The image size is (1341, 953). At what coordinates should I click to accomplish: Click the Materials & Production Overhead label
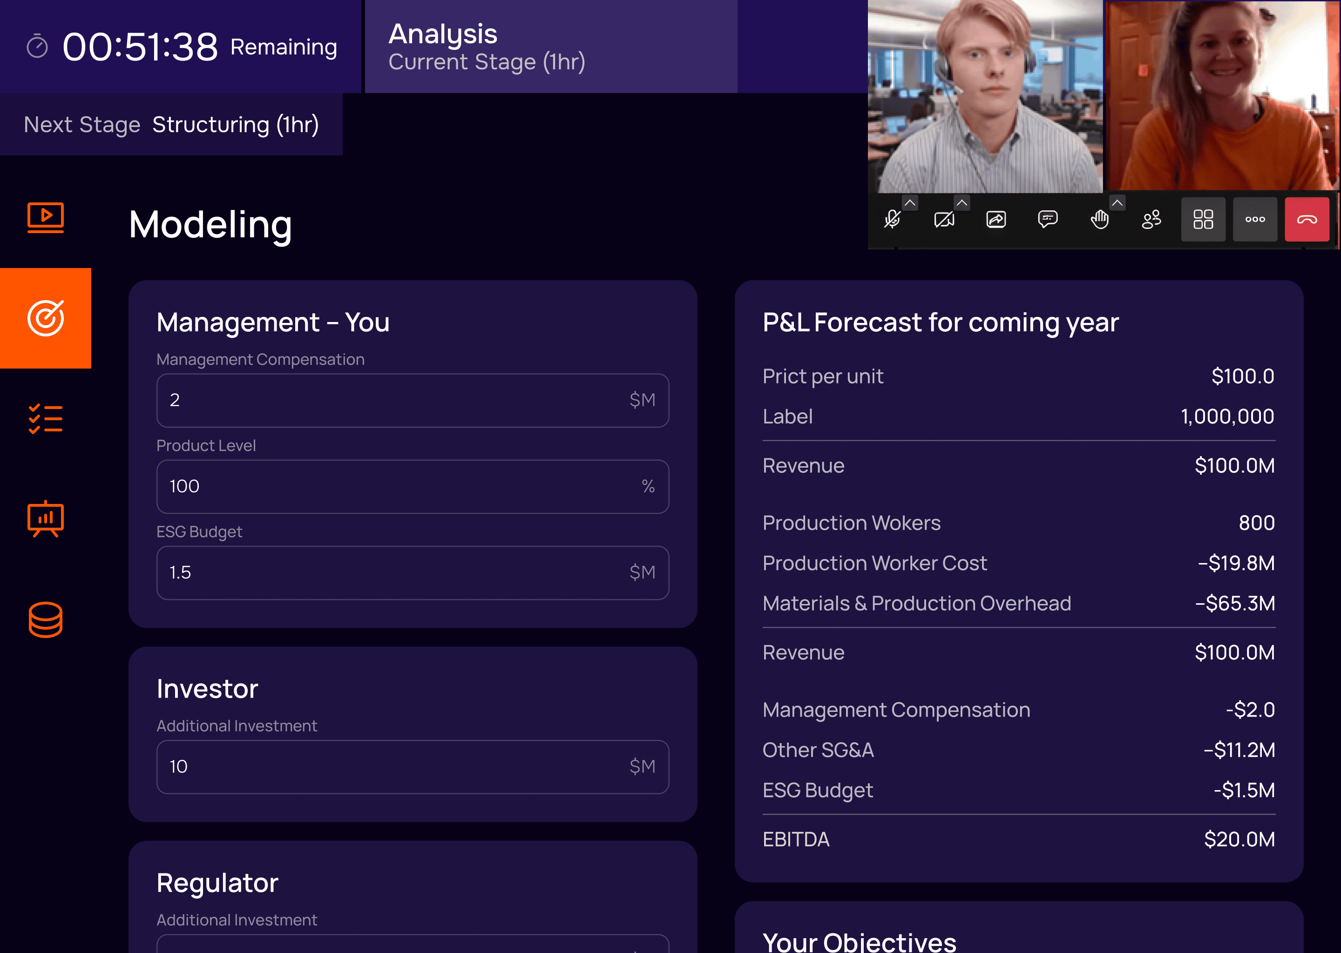click(916, 603)
